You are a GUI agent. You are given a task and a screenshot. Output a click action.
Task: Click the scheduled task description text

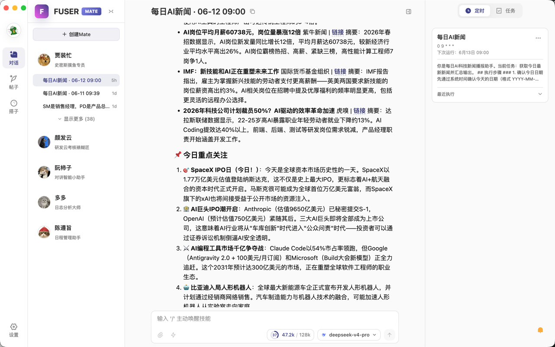(490, 72)
